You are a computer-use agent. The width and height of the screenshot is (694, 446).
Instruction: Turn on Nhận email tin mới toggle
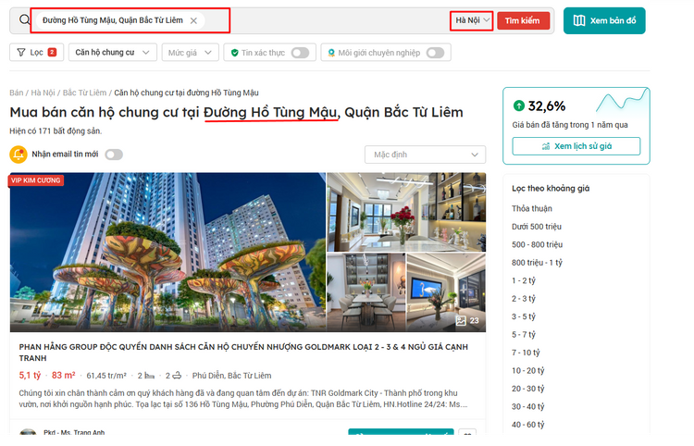pyautogui.click(x=113, y=155)
